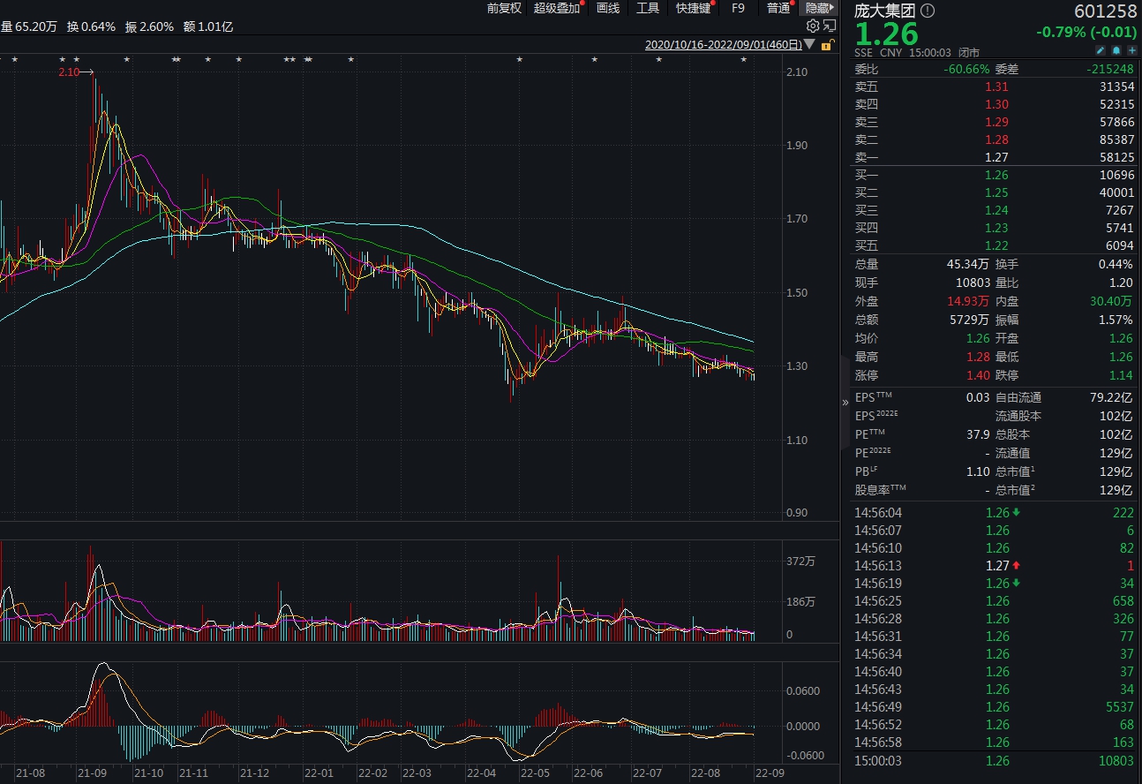Viewport: 1142px width, 784px height.
Task: Select the 14:56:13 trade row at 1.27
Action: (994, 566)
